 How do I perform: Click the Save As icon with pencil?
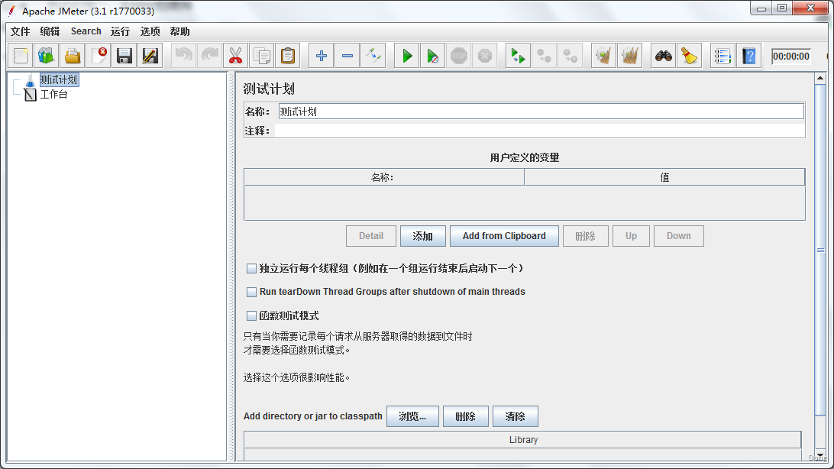(x=150, y=56)
